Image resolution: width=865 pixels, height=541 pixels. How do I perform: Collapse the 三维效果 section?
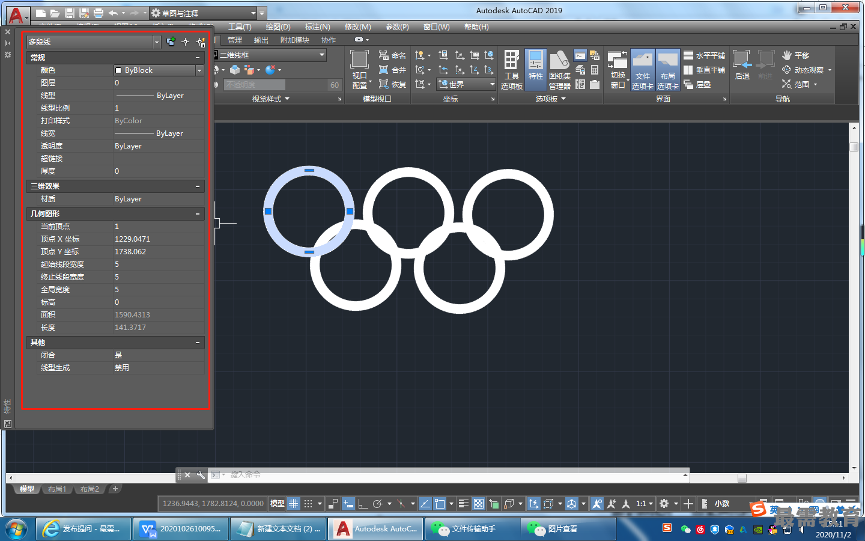198,186
